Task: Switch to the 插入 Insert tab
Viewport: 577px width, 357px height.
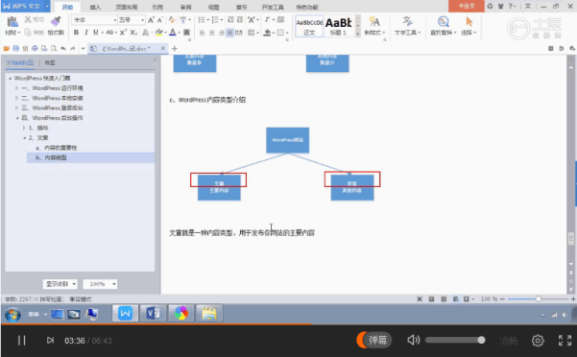Action: (95, 7)
